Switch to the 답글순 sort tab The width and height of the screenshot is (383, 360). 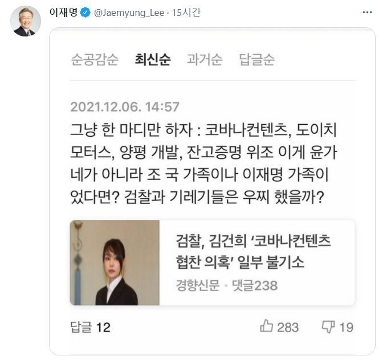tap(256, 59)
